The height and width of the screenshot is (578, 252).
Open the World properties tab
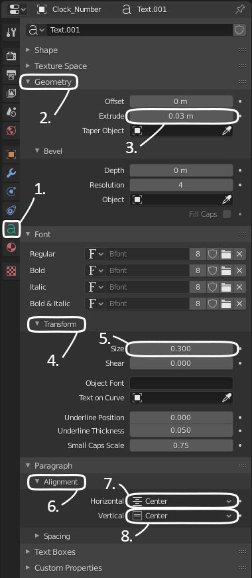[x=11, y=130]
